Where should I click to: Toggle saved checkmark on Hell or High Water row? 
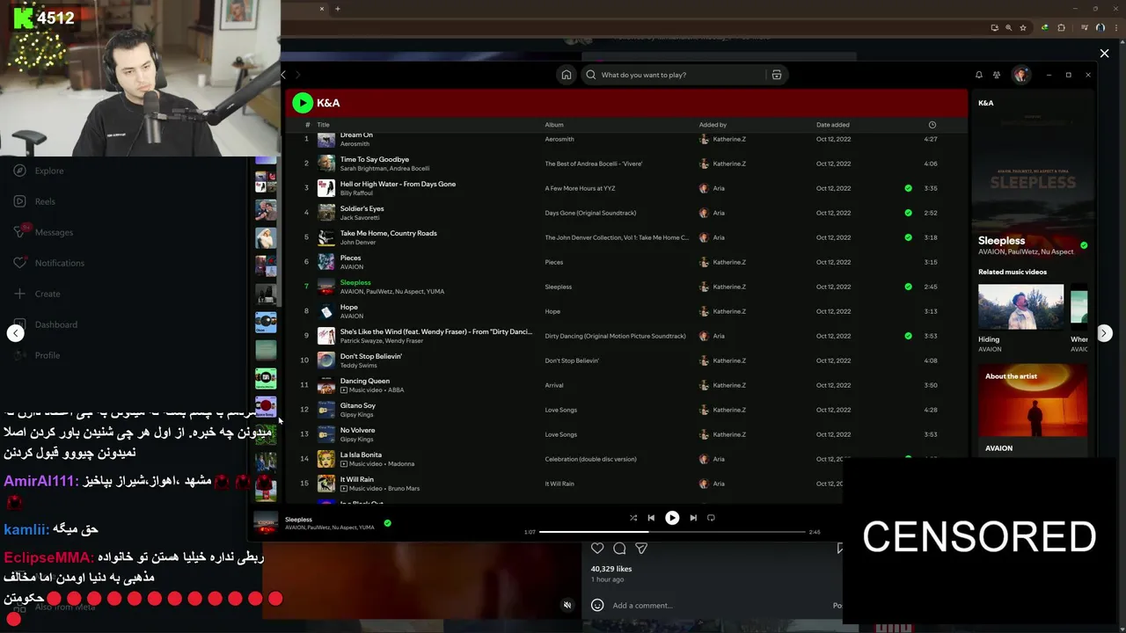coord(908,188)
